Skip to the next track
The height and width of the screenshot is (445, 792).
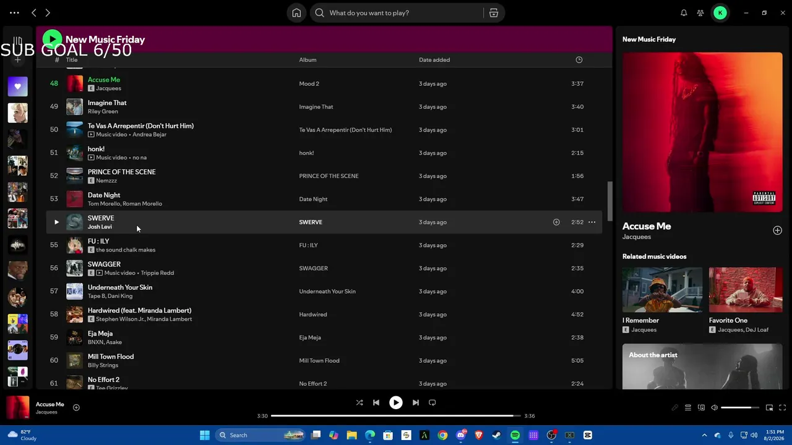(x=416, y=402)
